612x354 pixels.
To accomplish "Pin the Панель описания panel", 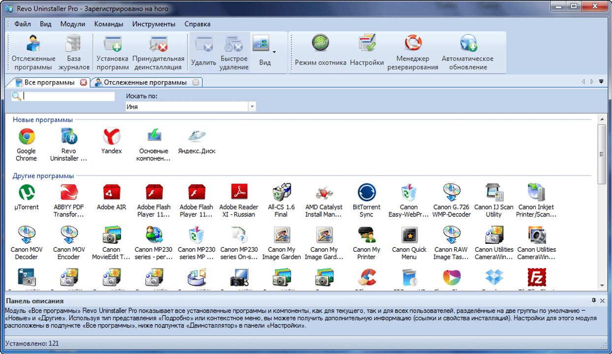I will 594,300.
